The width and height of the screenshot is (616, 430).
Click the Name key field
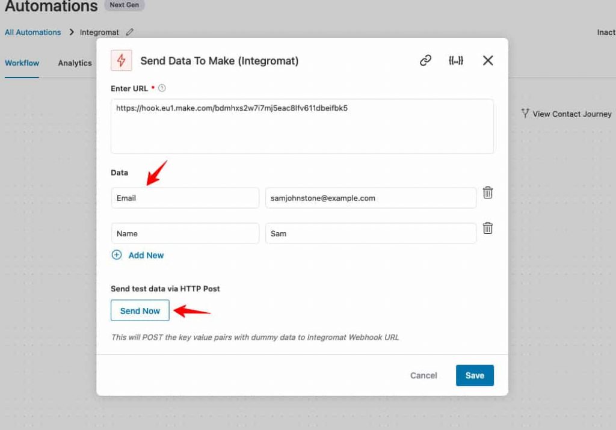185,233
